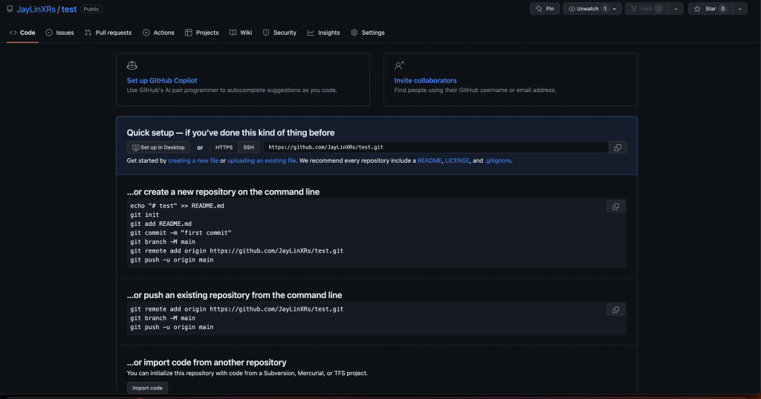This screenshot has height=399, width=761.
Task: Open the Set up in Desktop button
Action: point(158,148)
